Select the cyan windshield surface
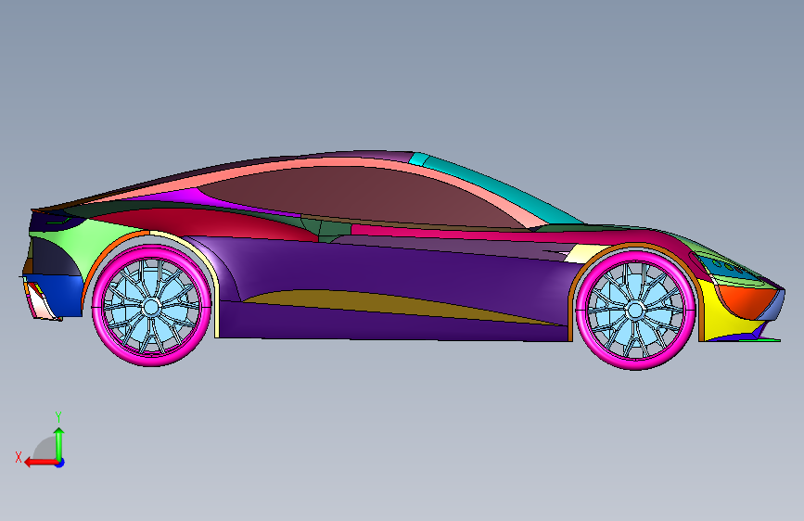Image resolution: width=804 pixels, height=521 pixels. click(500, 189)
